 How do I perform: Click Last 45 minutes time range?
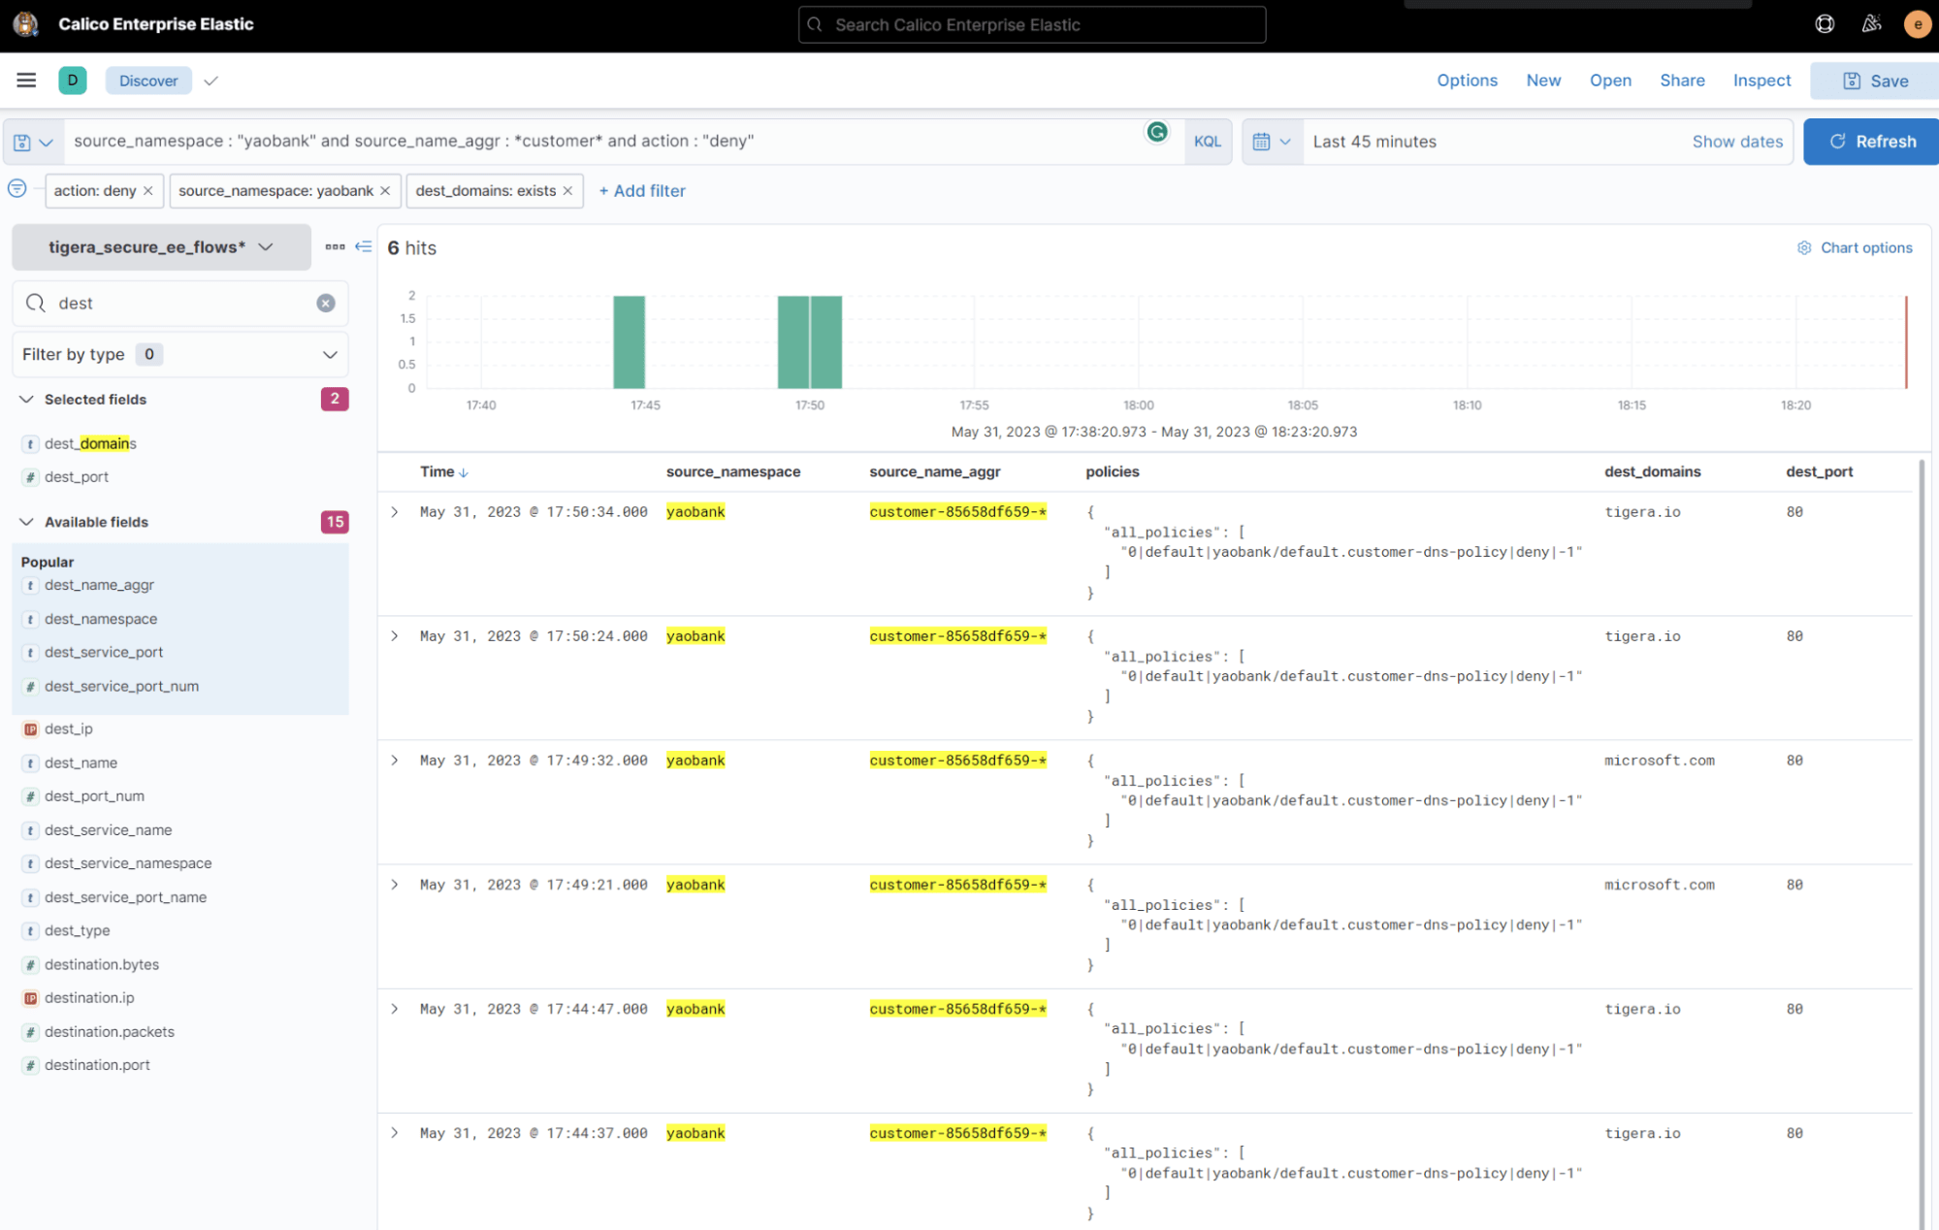coord(1374,142)
